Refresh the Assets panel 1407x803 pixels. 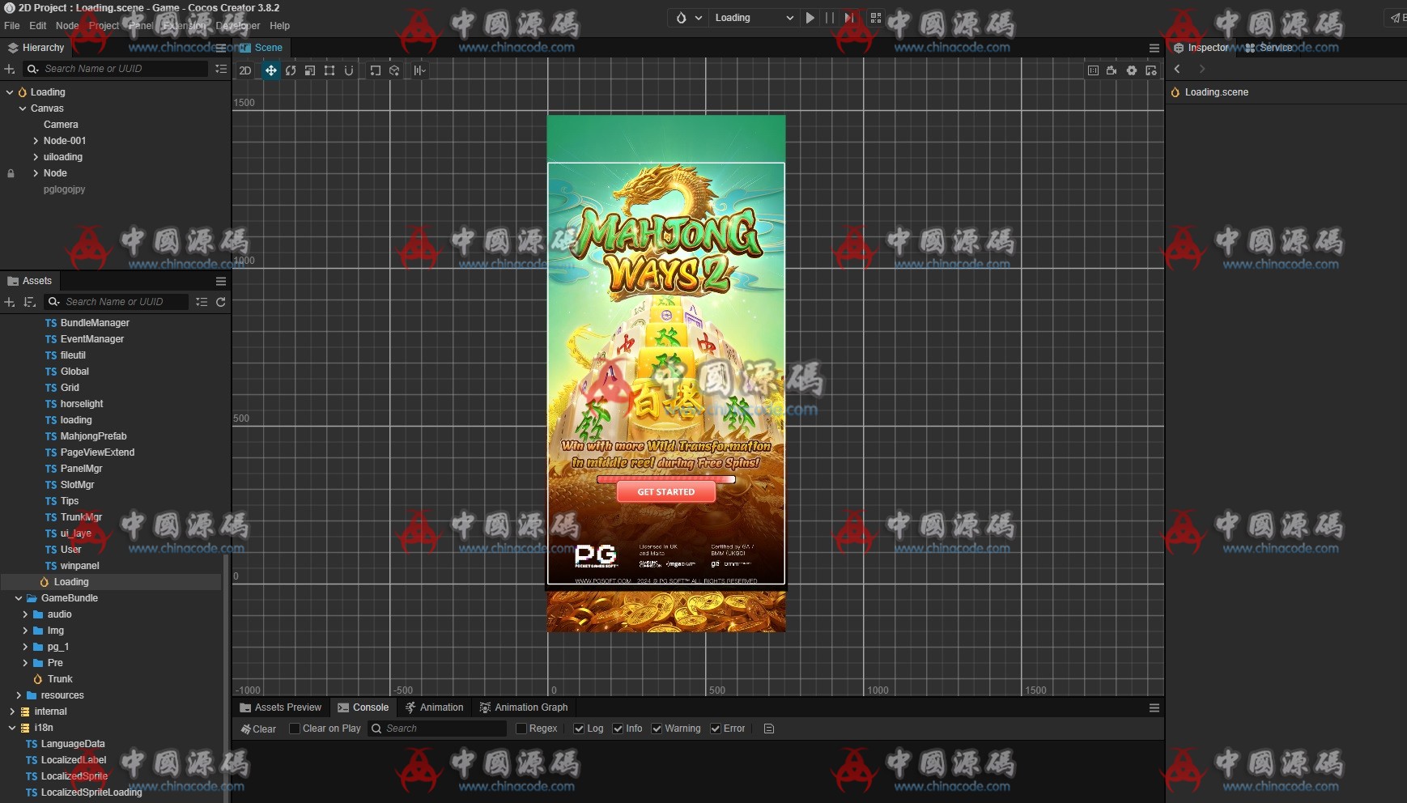[220, 302]
